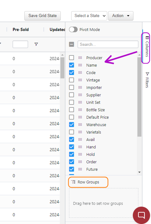Switch to the Filters side tab
151x224 pixels.
[147, 80]
